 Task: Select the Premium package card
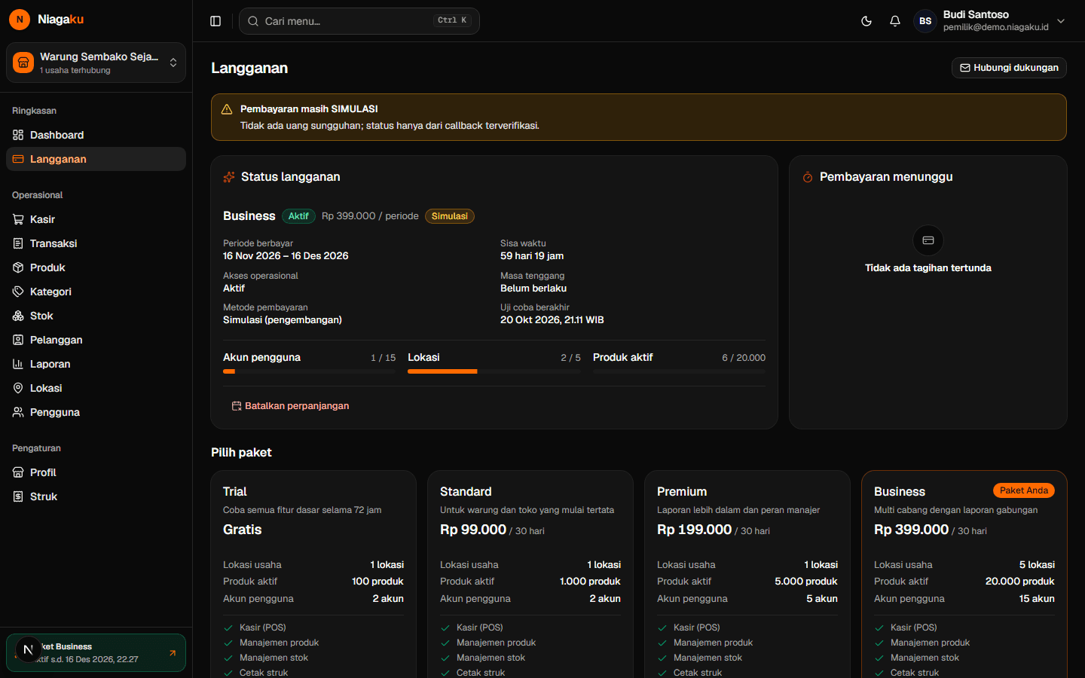click(x=747, y=574)
